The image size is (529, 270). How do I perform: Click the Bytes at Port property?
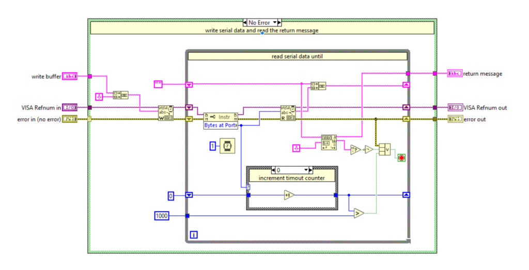(221, 125)
